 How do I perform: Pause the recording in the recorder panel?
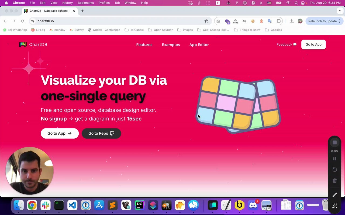coord(334,159)
